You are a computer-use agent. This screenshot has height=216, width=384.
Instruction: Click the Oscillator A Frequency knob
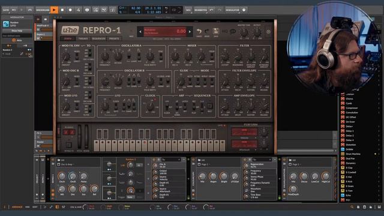coord(105,56)
